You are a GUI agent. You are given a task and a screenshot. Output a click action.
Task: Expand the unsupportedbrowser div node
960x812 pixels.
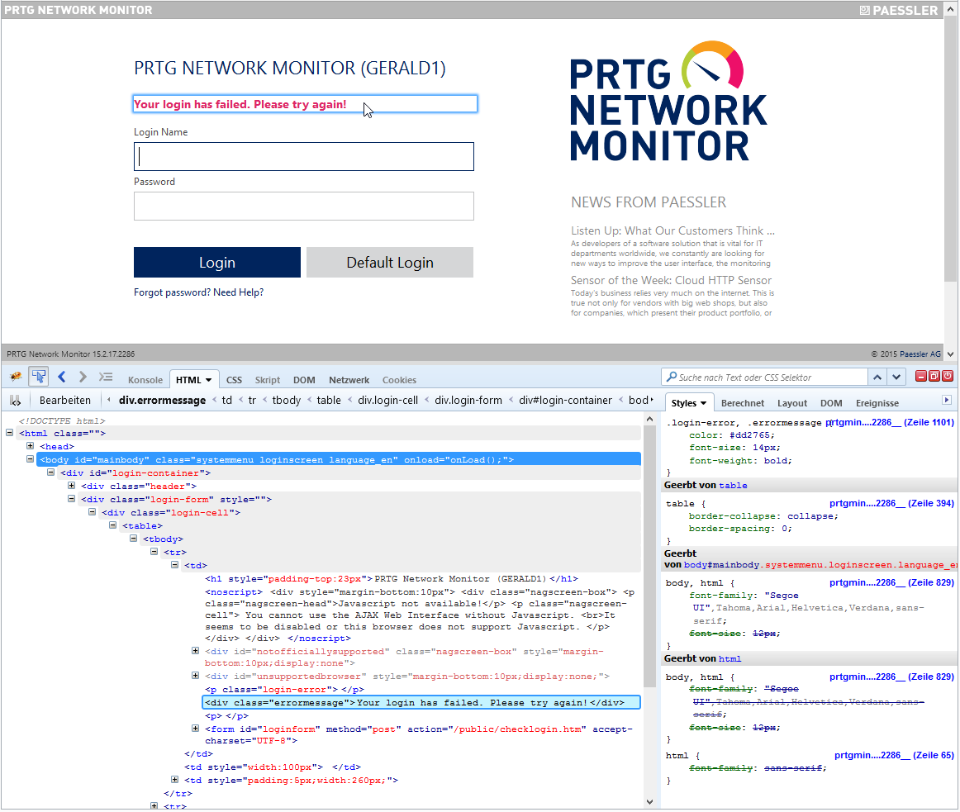coord(195,676)
